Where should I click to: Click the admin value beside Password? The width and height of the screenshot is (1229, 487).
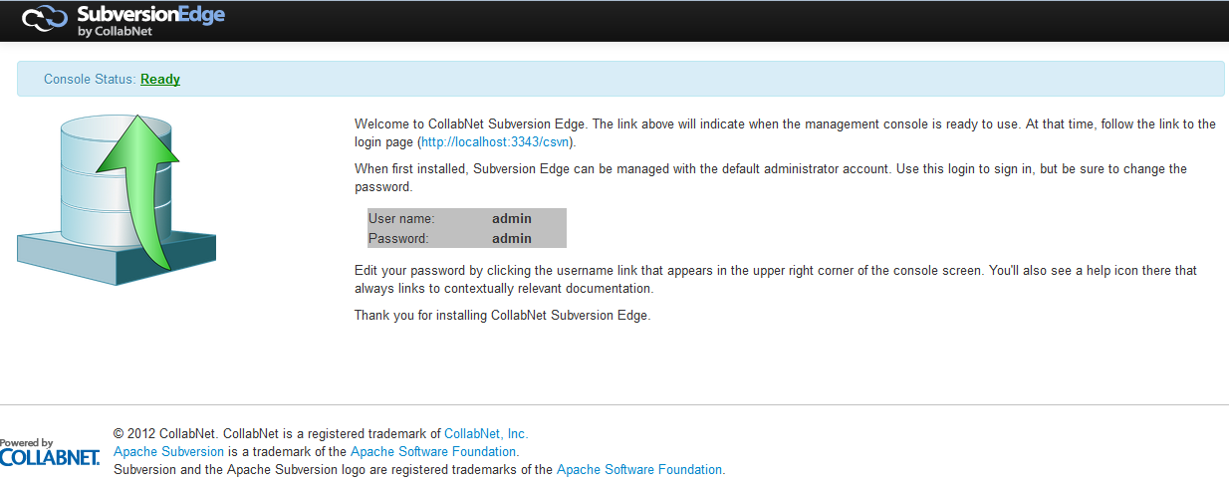tap(512, 238)
